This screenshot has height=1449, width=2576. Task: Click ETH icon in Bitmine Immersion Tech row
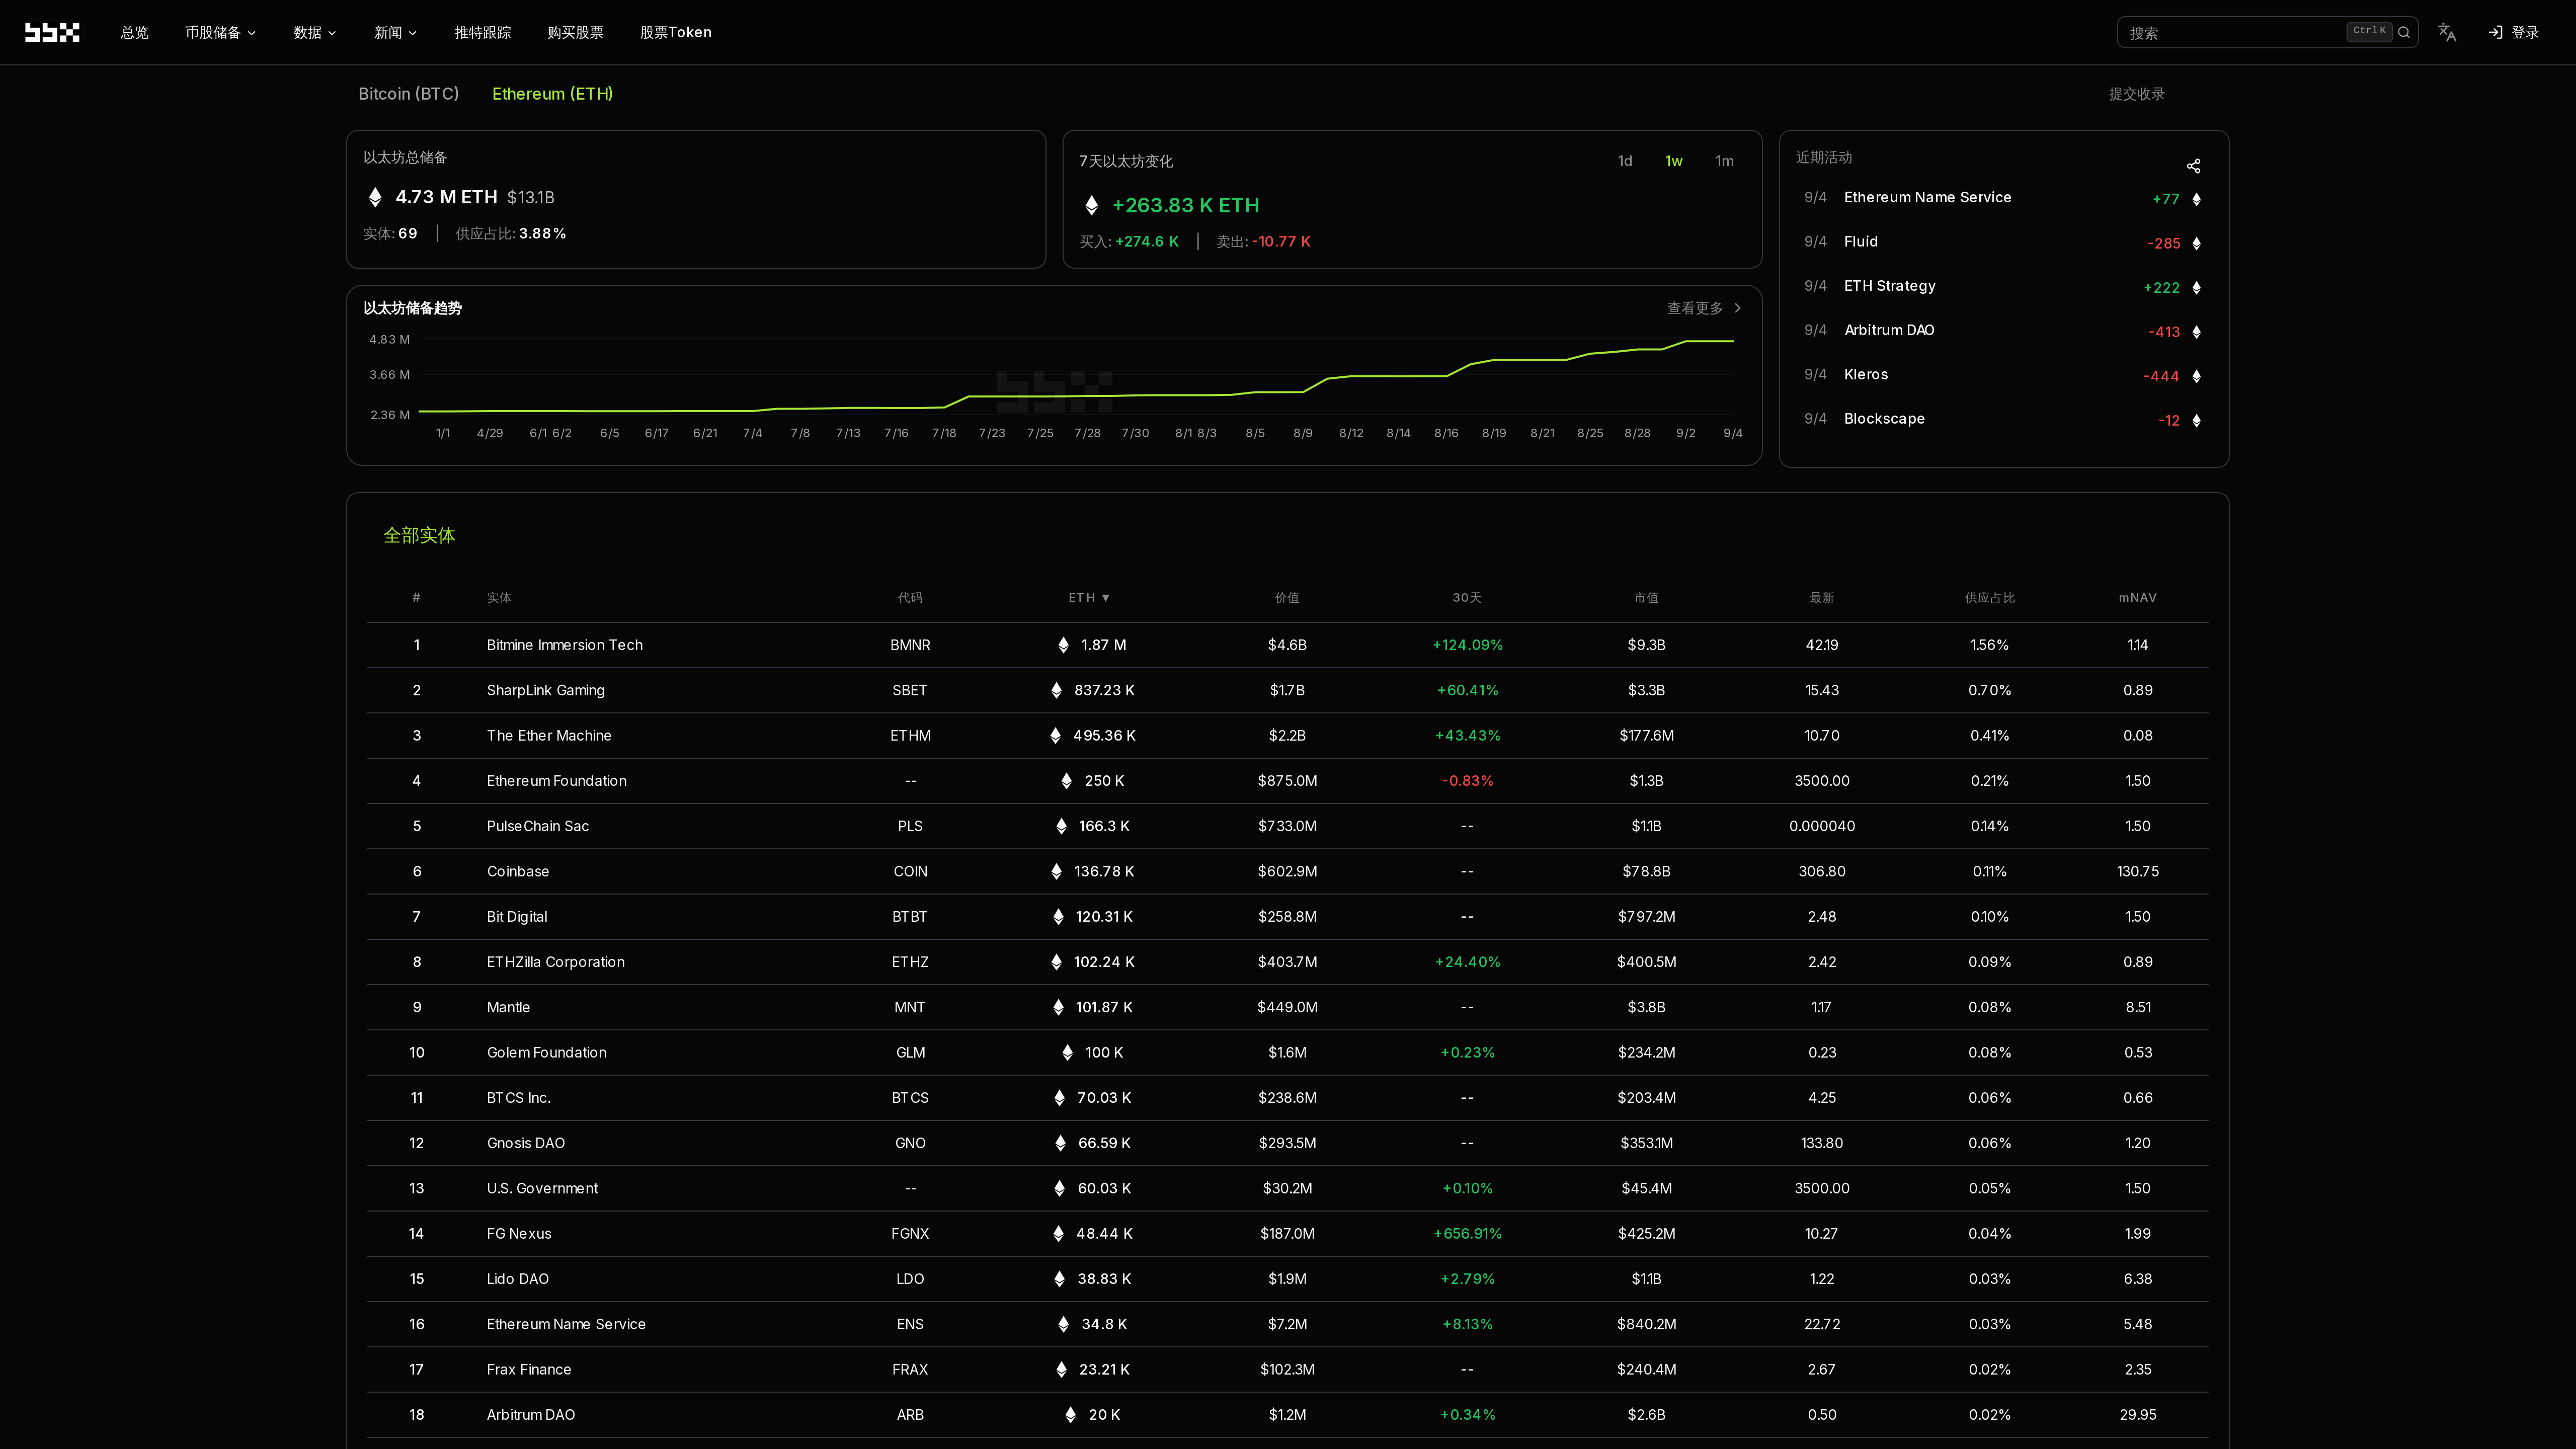click(x=1063, y=645)
